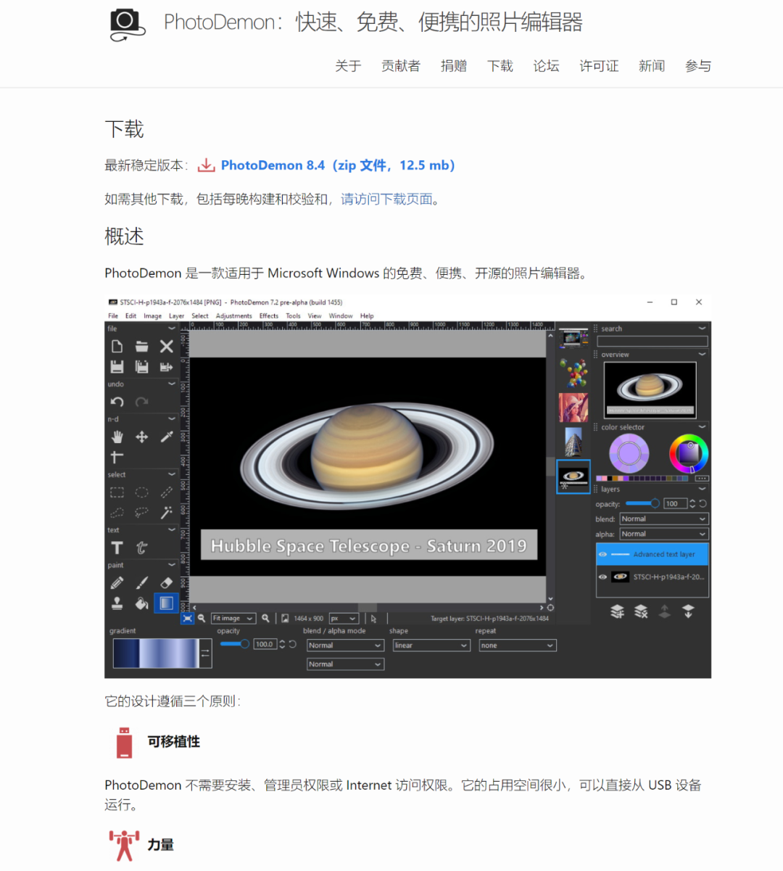Click the Open folder icon in file panel
The height and width of the screenshot is (871, 783).
141,347
